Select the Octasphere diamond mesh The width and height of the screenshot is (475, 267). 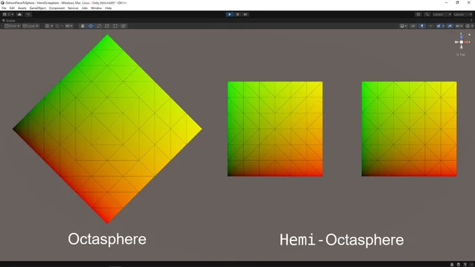108,129
